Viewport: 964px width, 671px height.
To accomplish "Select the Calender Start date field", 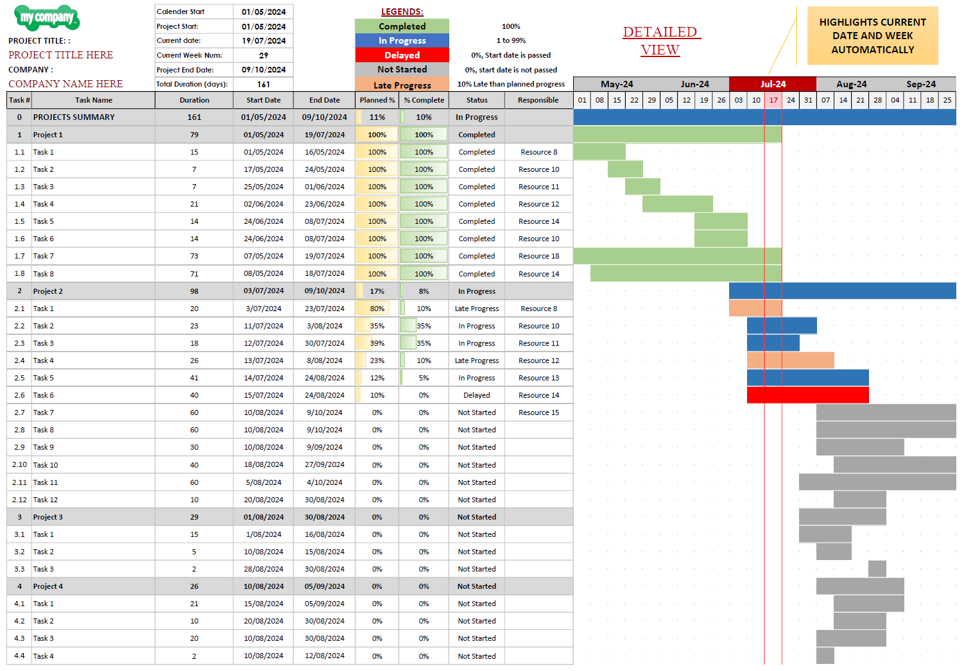I will 263,12.
